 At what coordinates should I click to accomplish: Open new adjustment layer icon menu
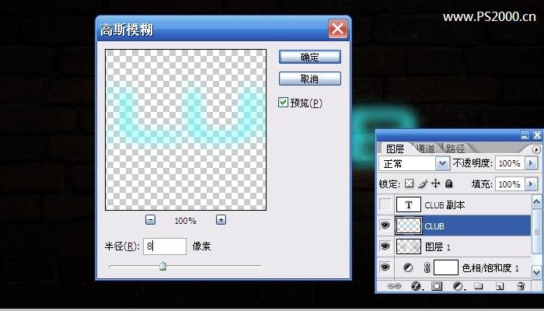point(459,286)
